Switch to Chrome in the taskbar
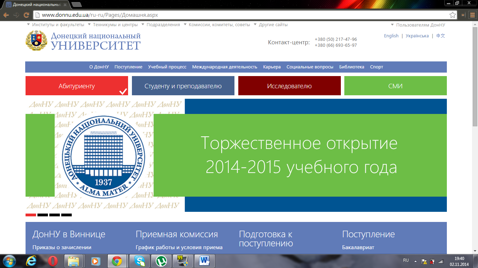The width and height of the screenshot is (478, 268). pos(117,261)
